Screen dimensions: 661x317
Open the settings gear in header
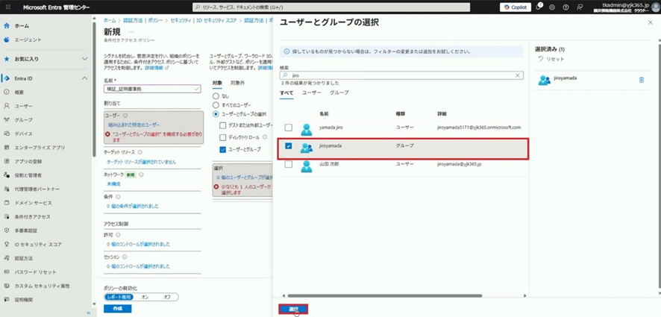554,7
